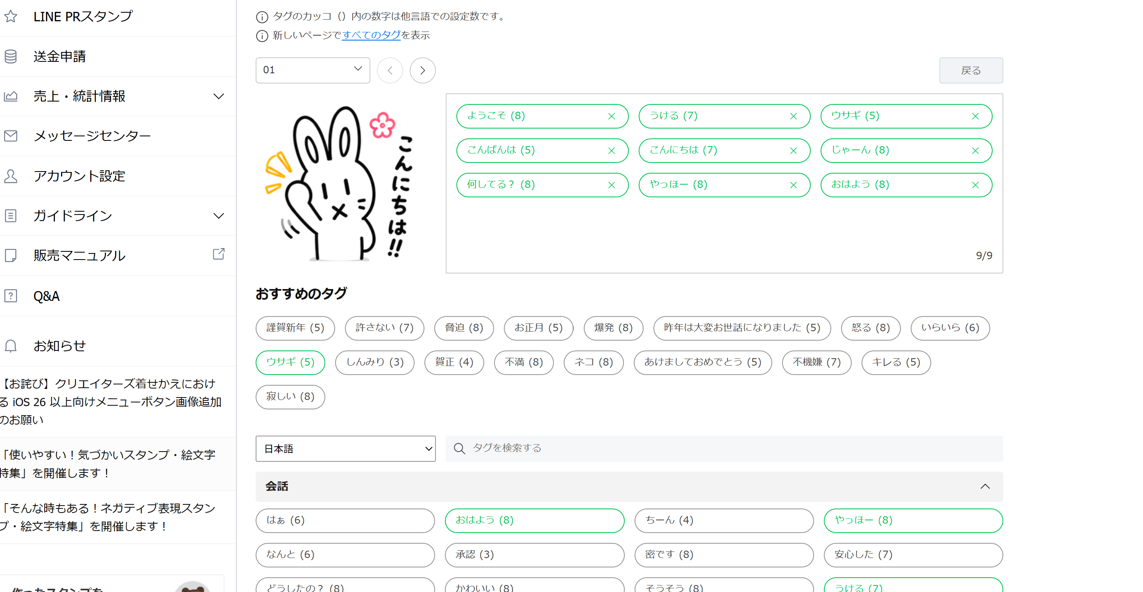
Task: Click the envelope icon for メッセージセンター
Action: tap(11, 136)
